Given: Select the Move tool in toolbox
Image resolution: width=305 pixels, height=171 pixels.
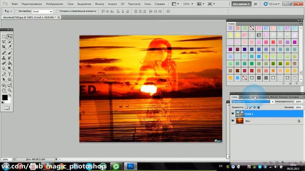Looking at the screenshot, I should point(10,37).
